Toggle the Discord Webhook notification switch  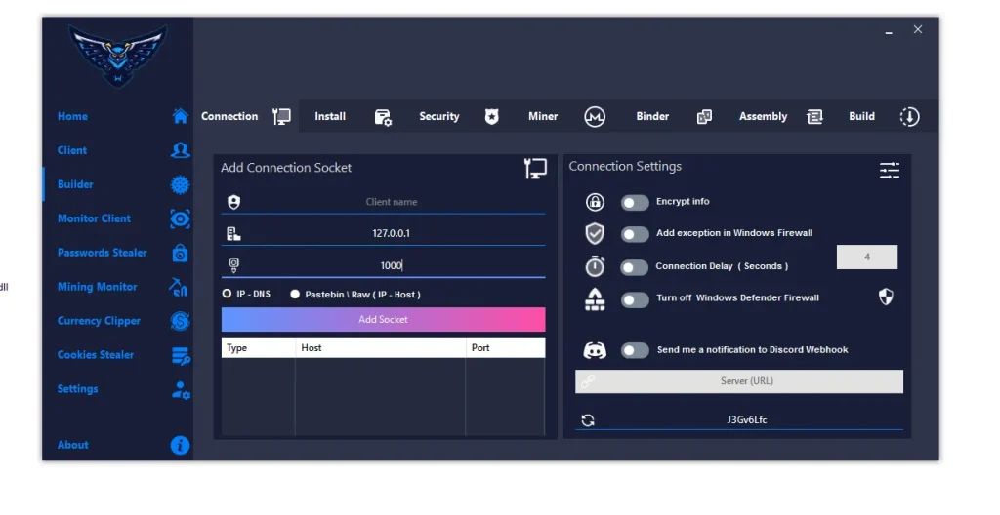pyautogui.click(x=635, y=350)
